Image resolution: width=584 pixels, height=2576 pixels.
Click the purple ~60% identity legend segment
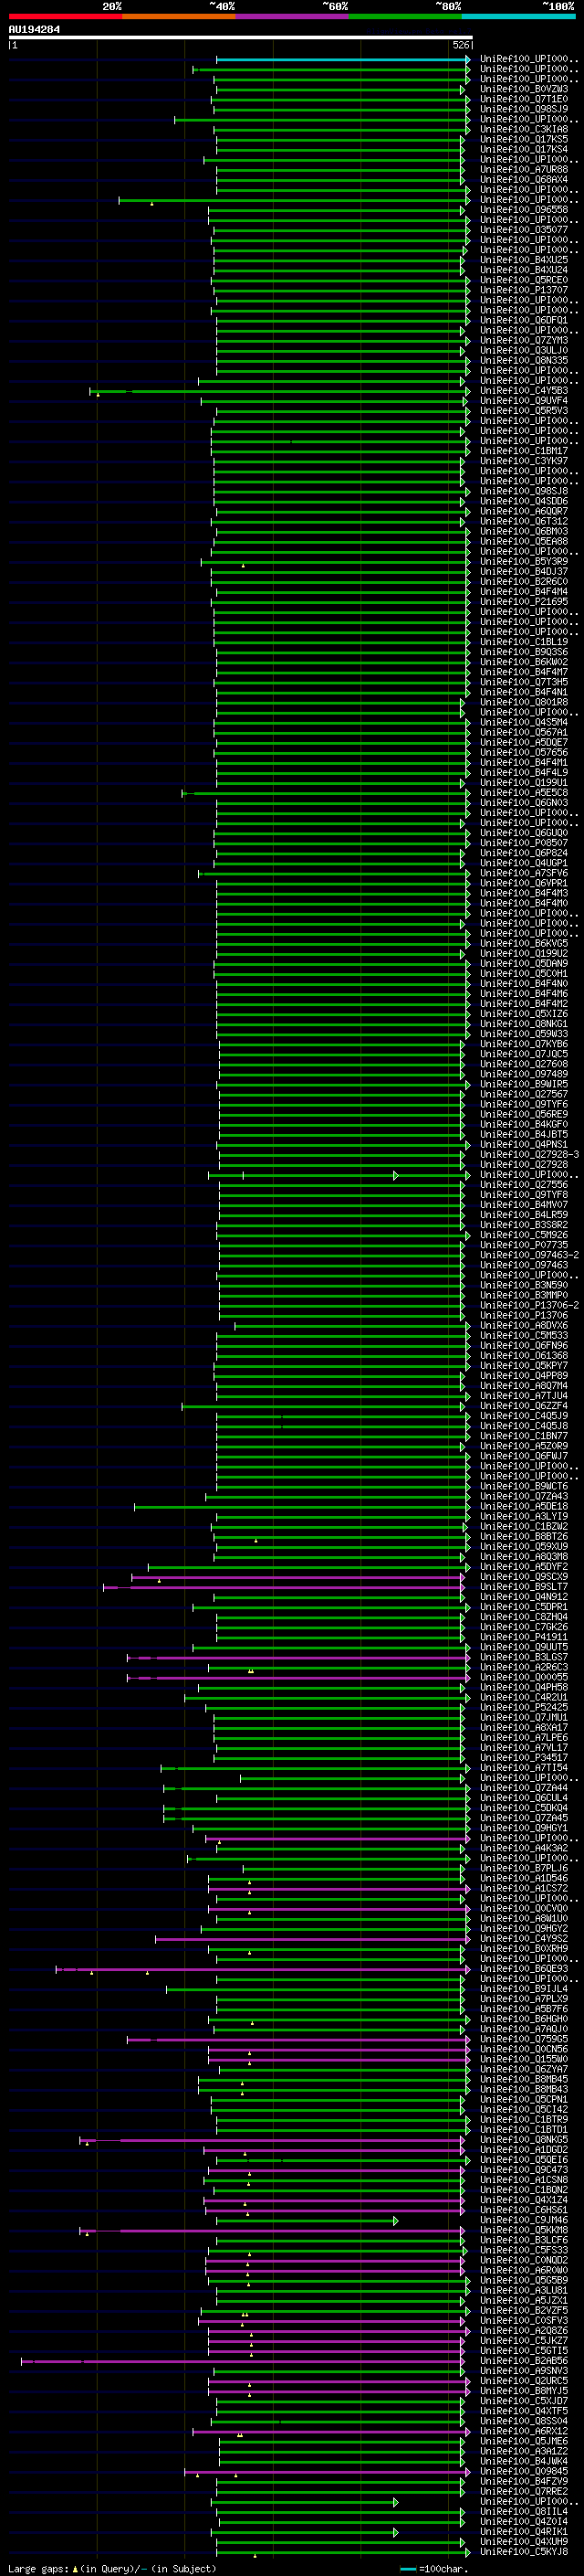point(291,16)
